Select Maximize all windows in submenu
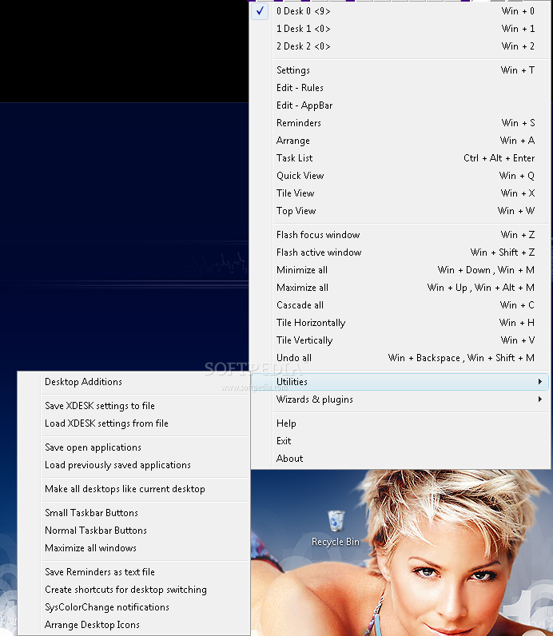Image resolution: width=553 pixels, height=636 pixels. point(133,548)
